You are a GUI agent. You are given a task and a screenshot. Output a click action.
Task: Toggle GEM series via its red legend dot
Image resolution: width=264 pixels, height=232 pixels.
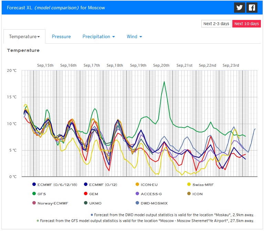[x=86, y=194]
